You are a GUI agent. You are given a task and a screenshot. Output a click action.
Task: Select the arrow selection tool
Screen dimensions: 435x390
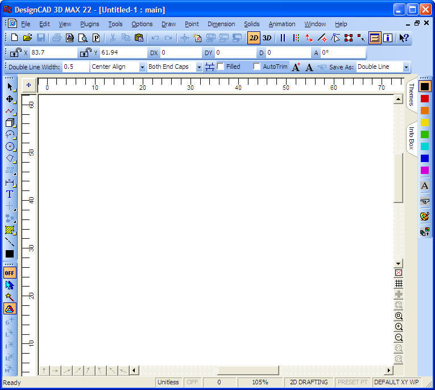tap(10, 87)
